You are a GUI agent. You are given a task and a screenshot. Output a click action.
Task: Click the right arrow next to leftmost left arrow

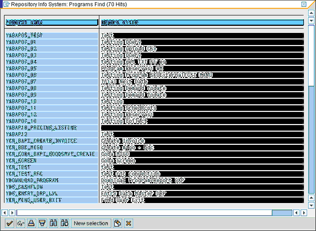(12, 212)
